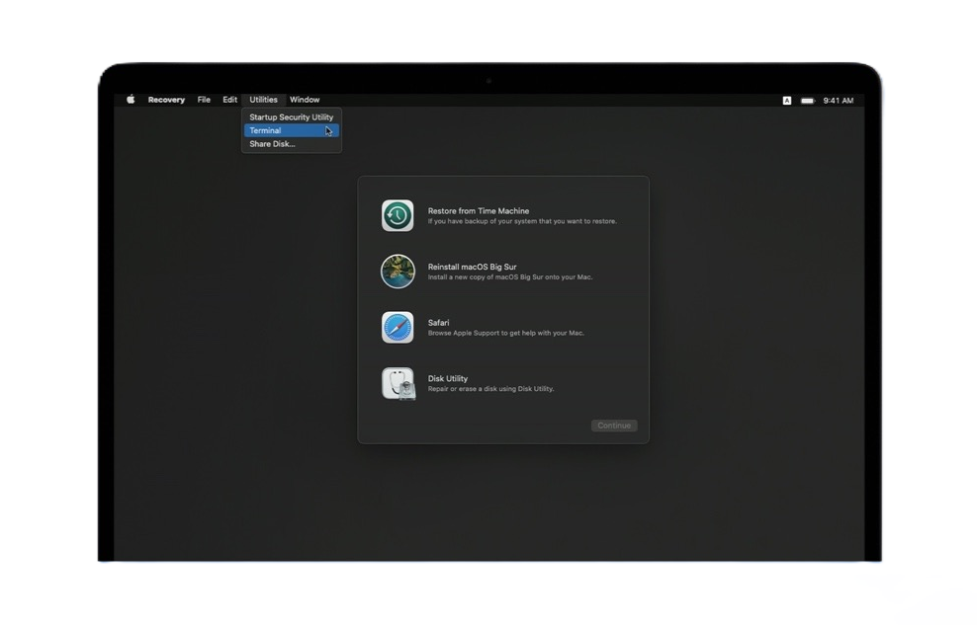Click 'Install a new copy of macOS Big Sur' description
This screenshot has height=625, width=977.
click(x=510, y=277)
